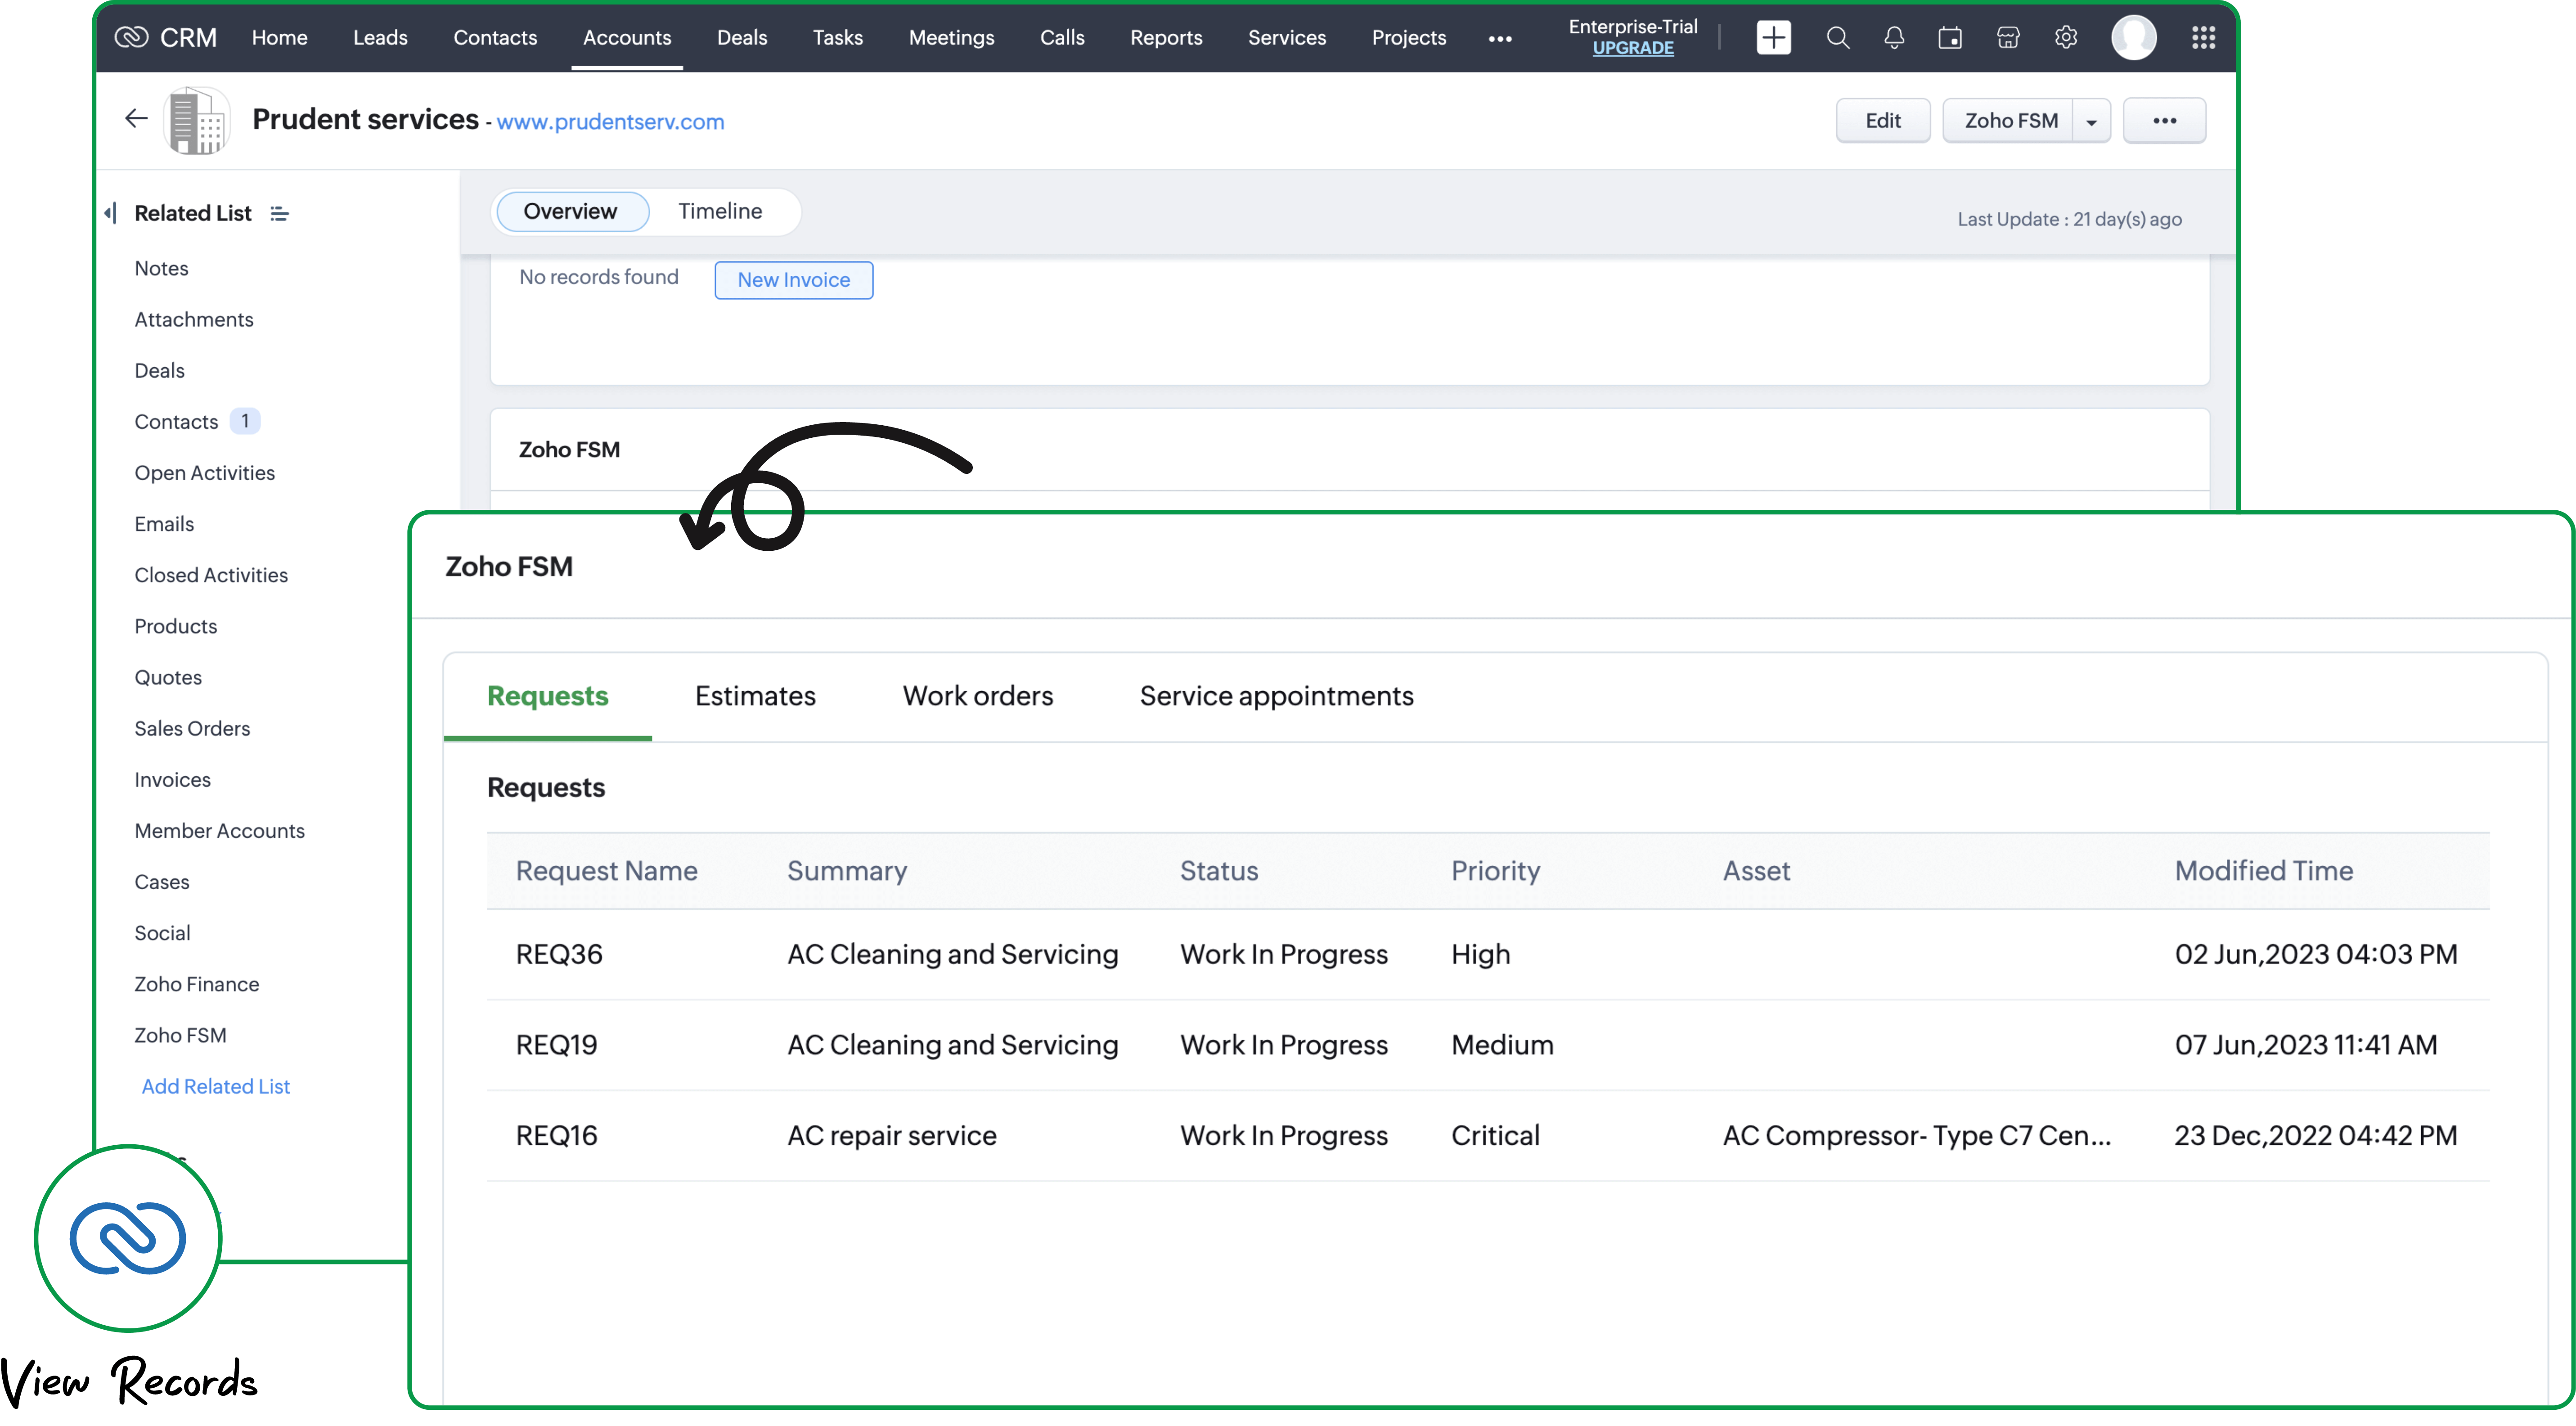Select Service appointments tab
2576x1426 pixels.
(1277, 694)
